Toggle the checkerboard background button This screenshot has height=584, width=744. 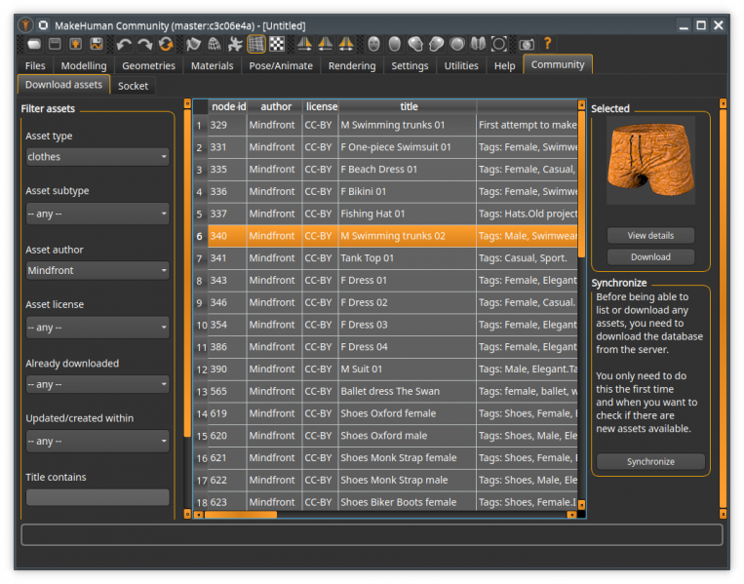click(277, 44)
